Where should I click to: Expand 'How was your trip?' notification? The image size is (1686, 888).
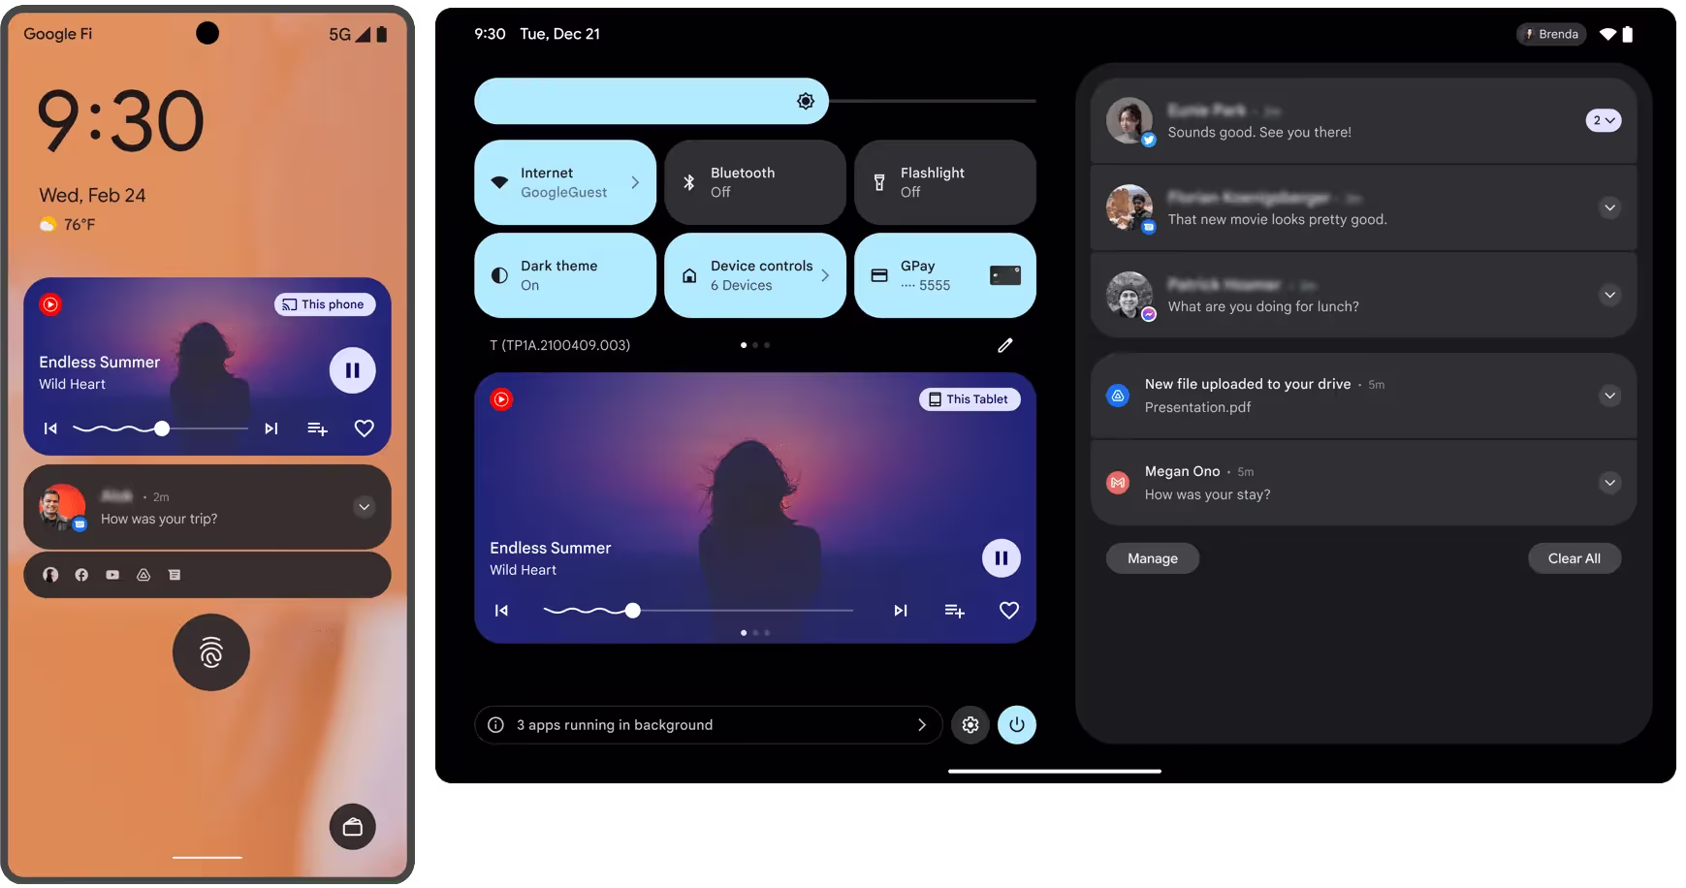[364, 507]
